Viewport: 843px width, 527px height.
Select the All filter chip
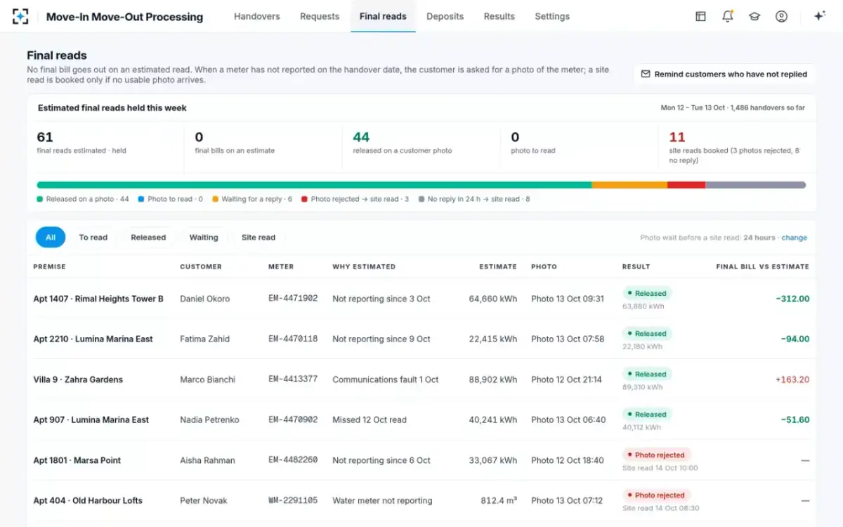51,238
